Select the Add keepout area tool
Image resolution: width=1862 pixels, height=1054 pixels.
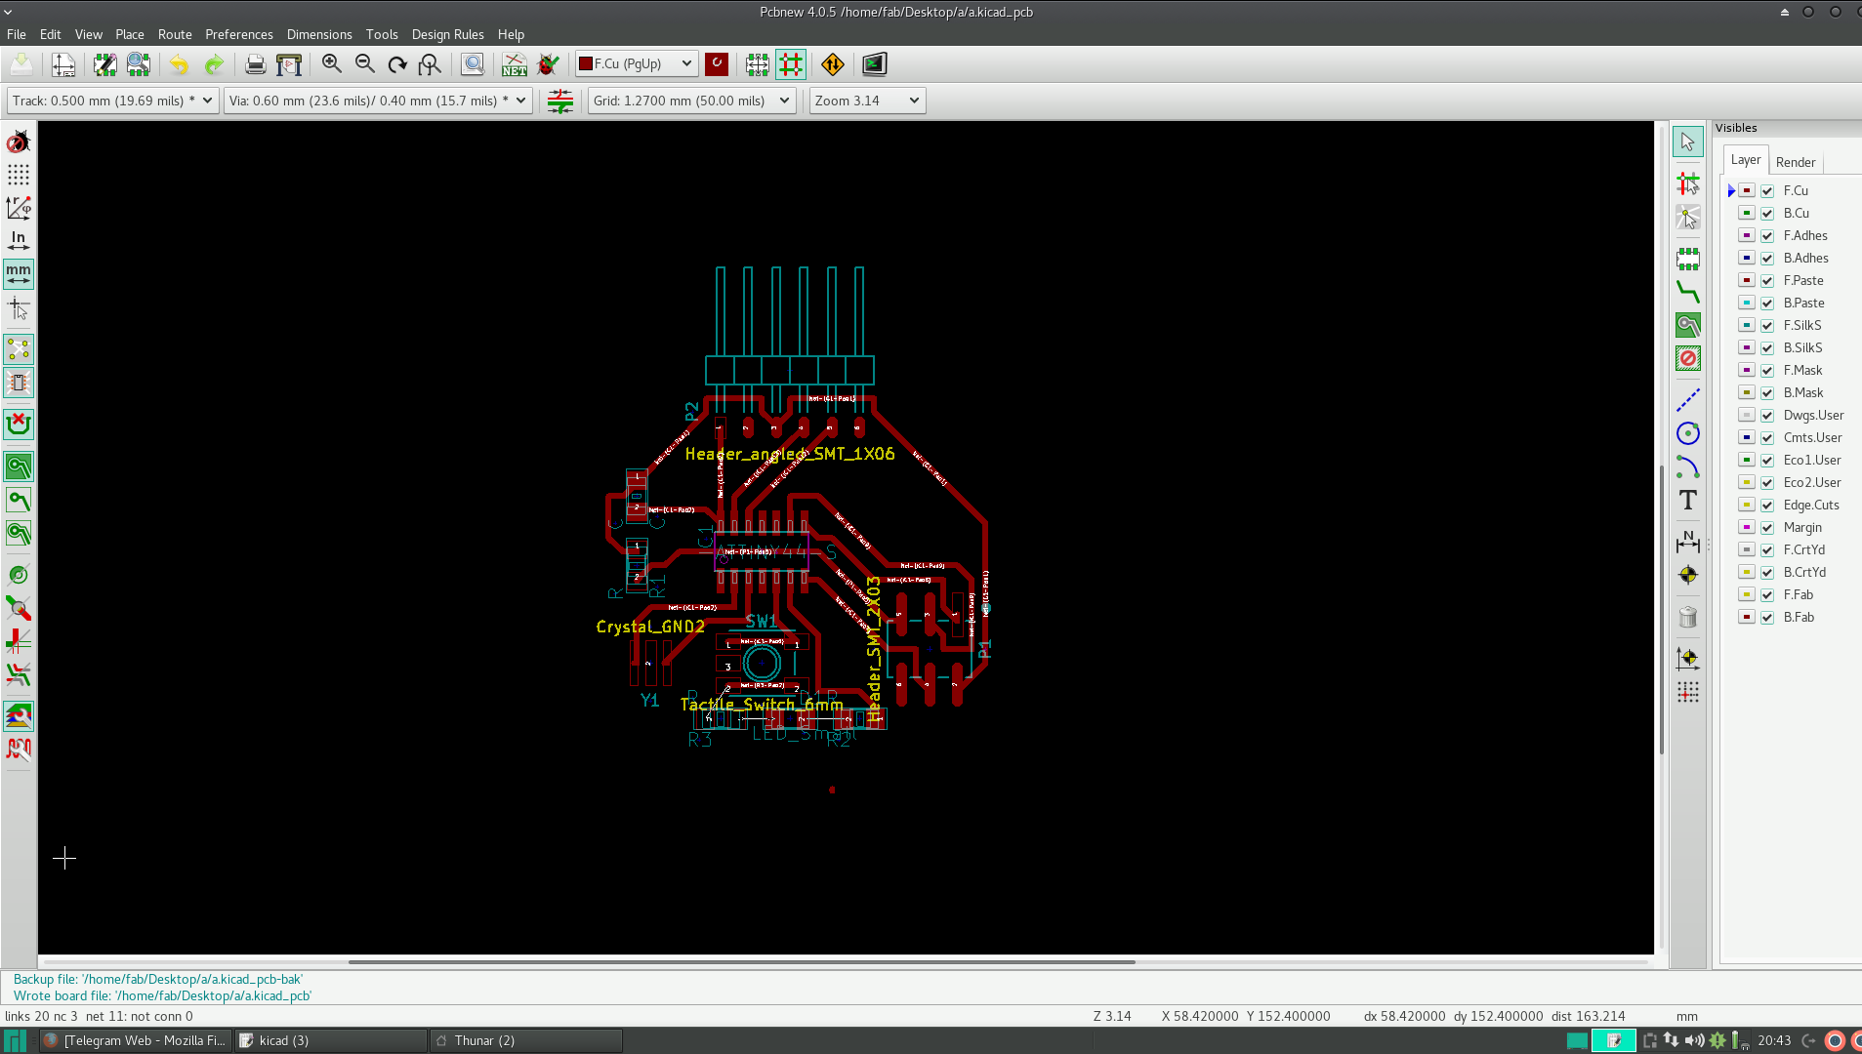[1688, 358]
